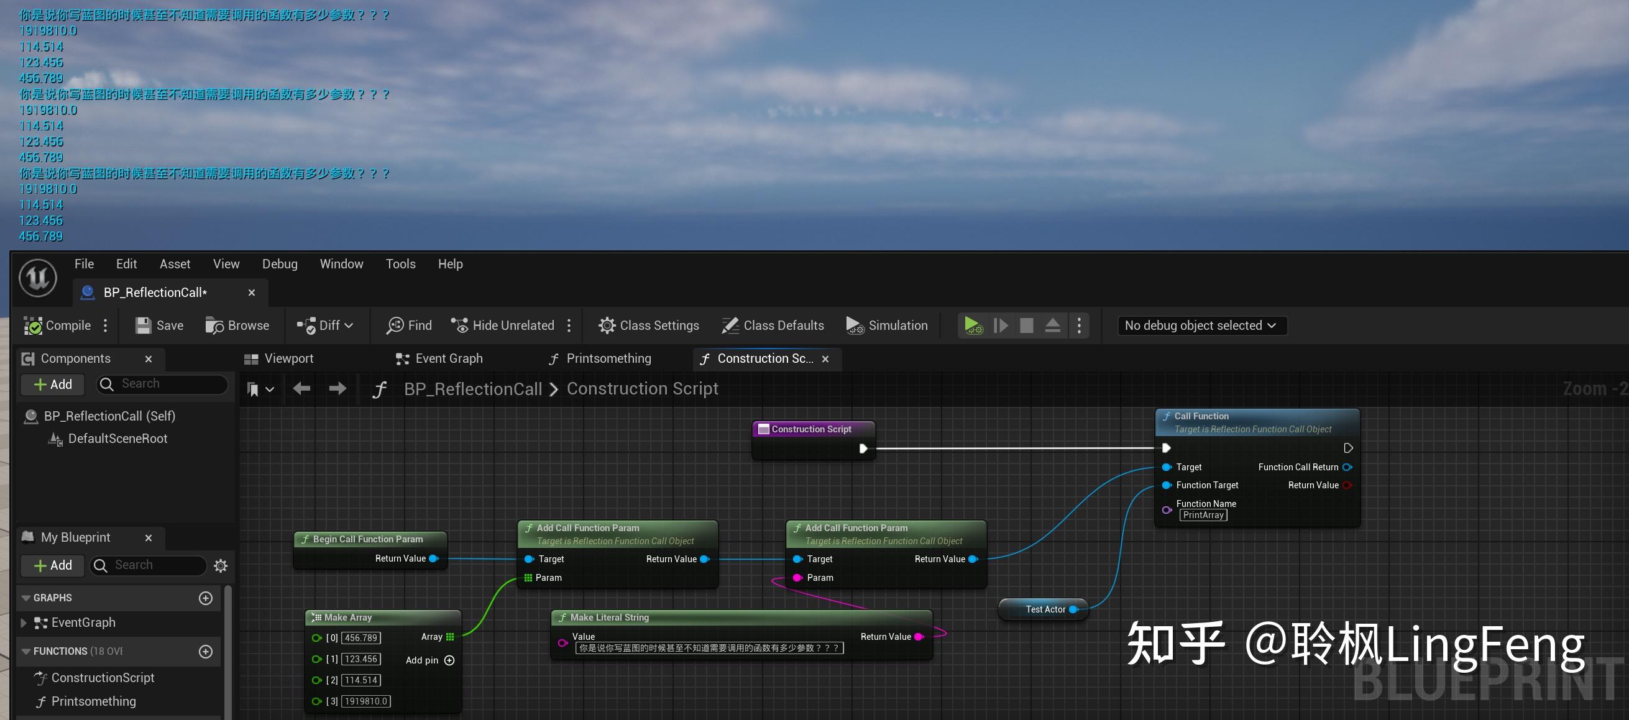Click the Compile blueprint icon

(x=33, y=326)
